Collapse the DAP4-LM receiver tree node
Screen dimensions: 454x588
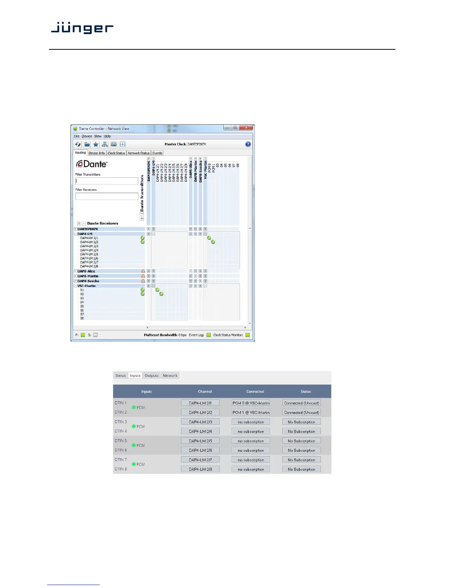click(75, 234)
